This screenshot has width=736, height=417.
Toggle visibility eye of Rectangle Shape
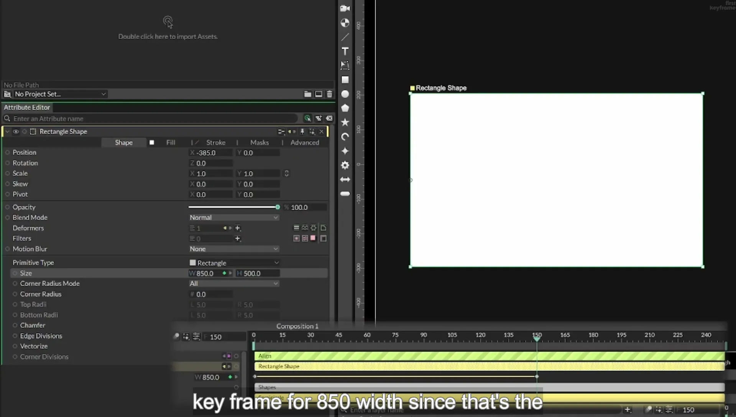(x=16, y=131)
